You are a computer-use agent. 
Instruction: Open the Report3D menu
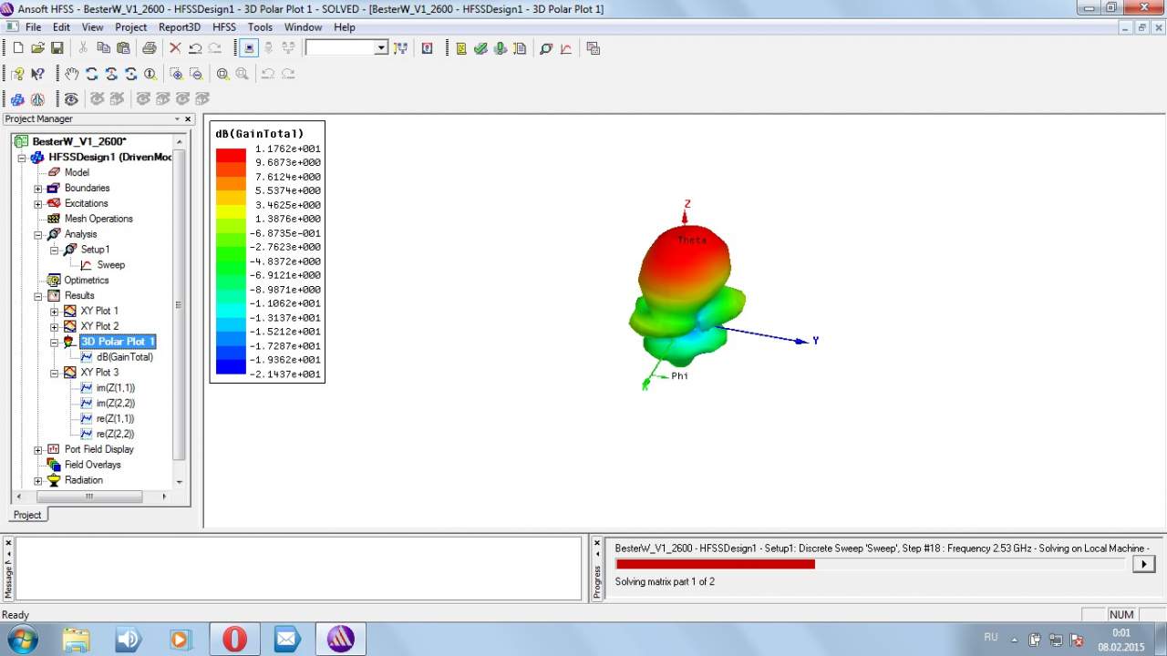180,27
